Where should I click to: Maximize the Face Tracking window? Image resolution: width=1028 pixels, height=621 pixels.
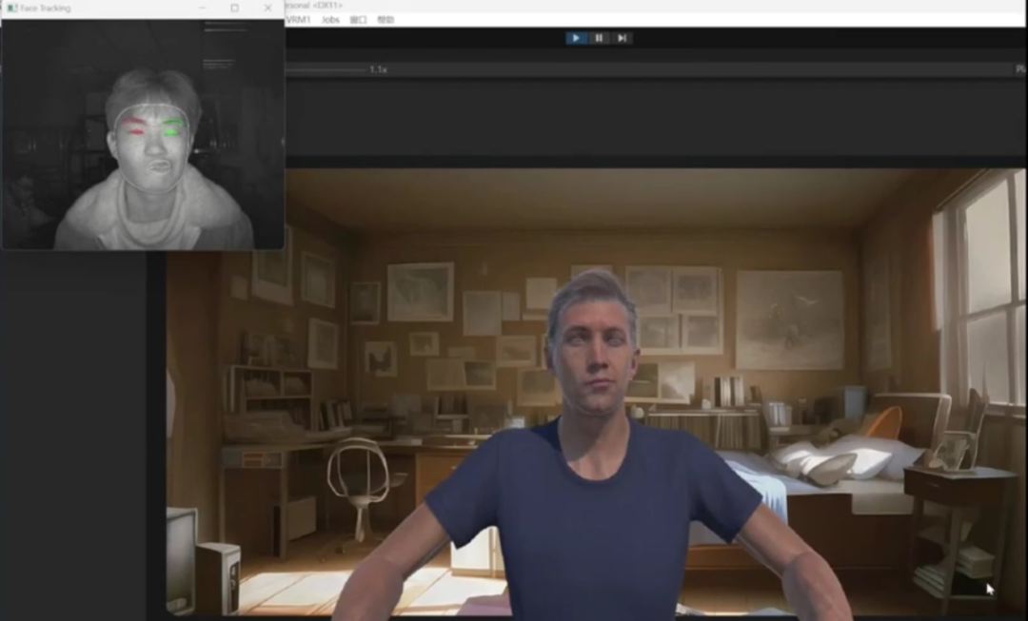point(234,8)
